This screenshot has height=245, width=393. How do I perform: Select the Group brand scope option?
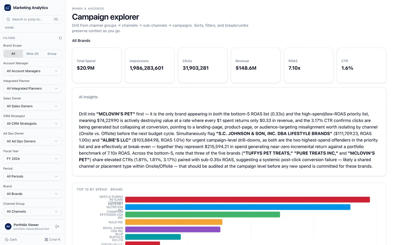coord(52,54)
